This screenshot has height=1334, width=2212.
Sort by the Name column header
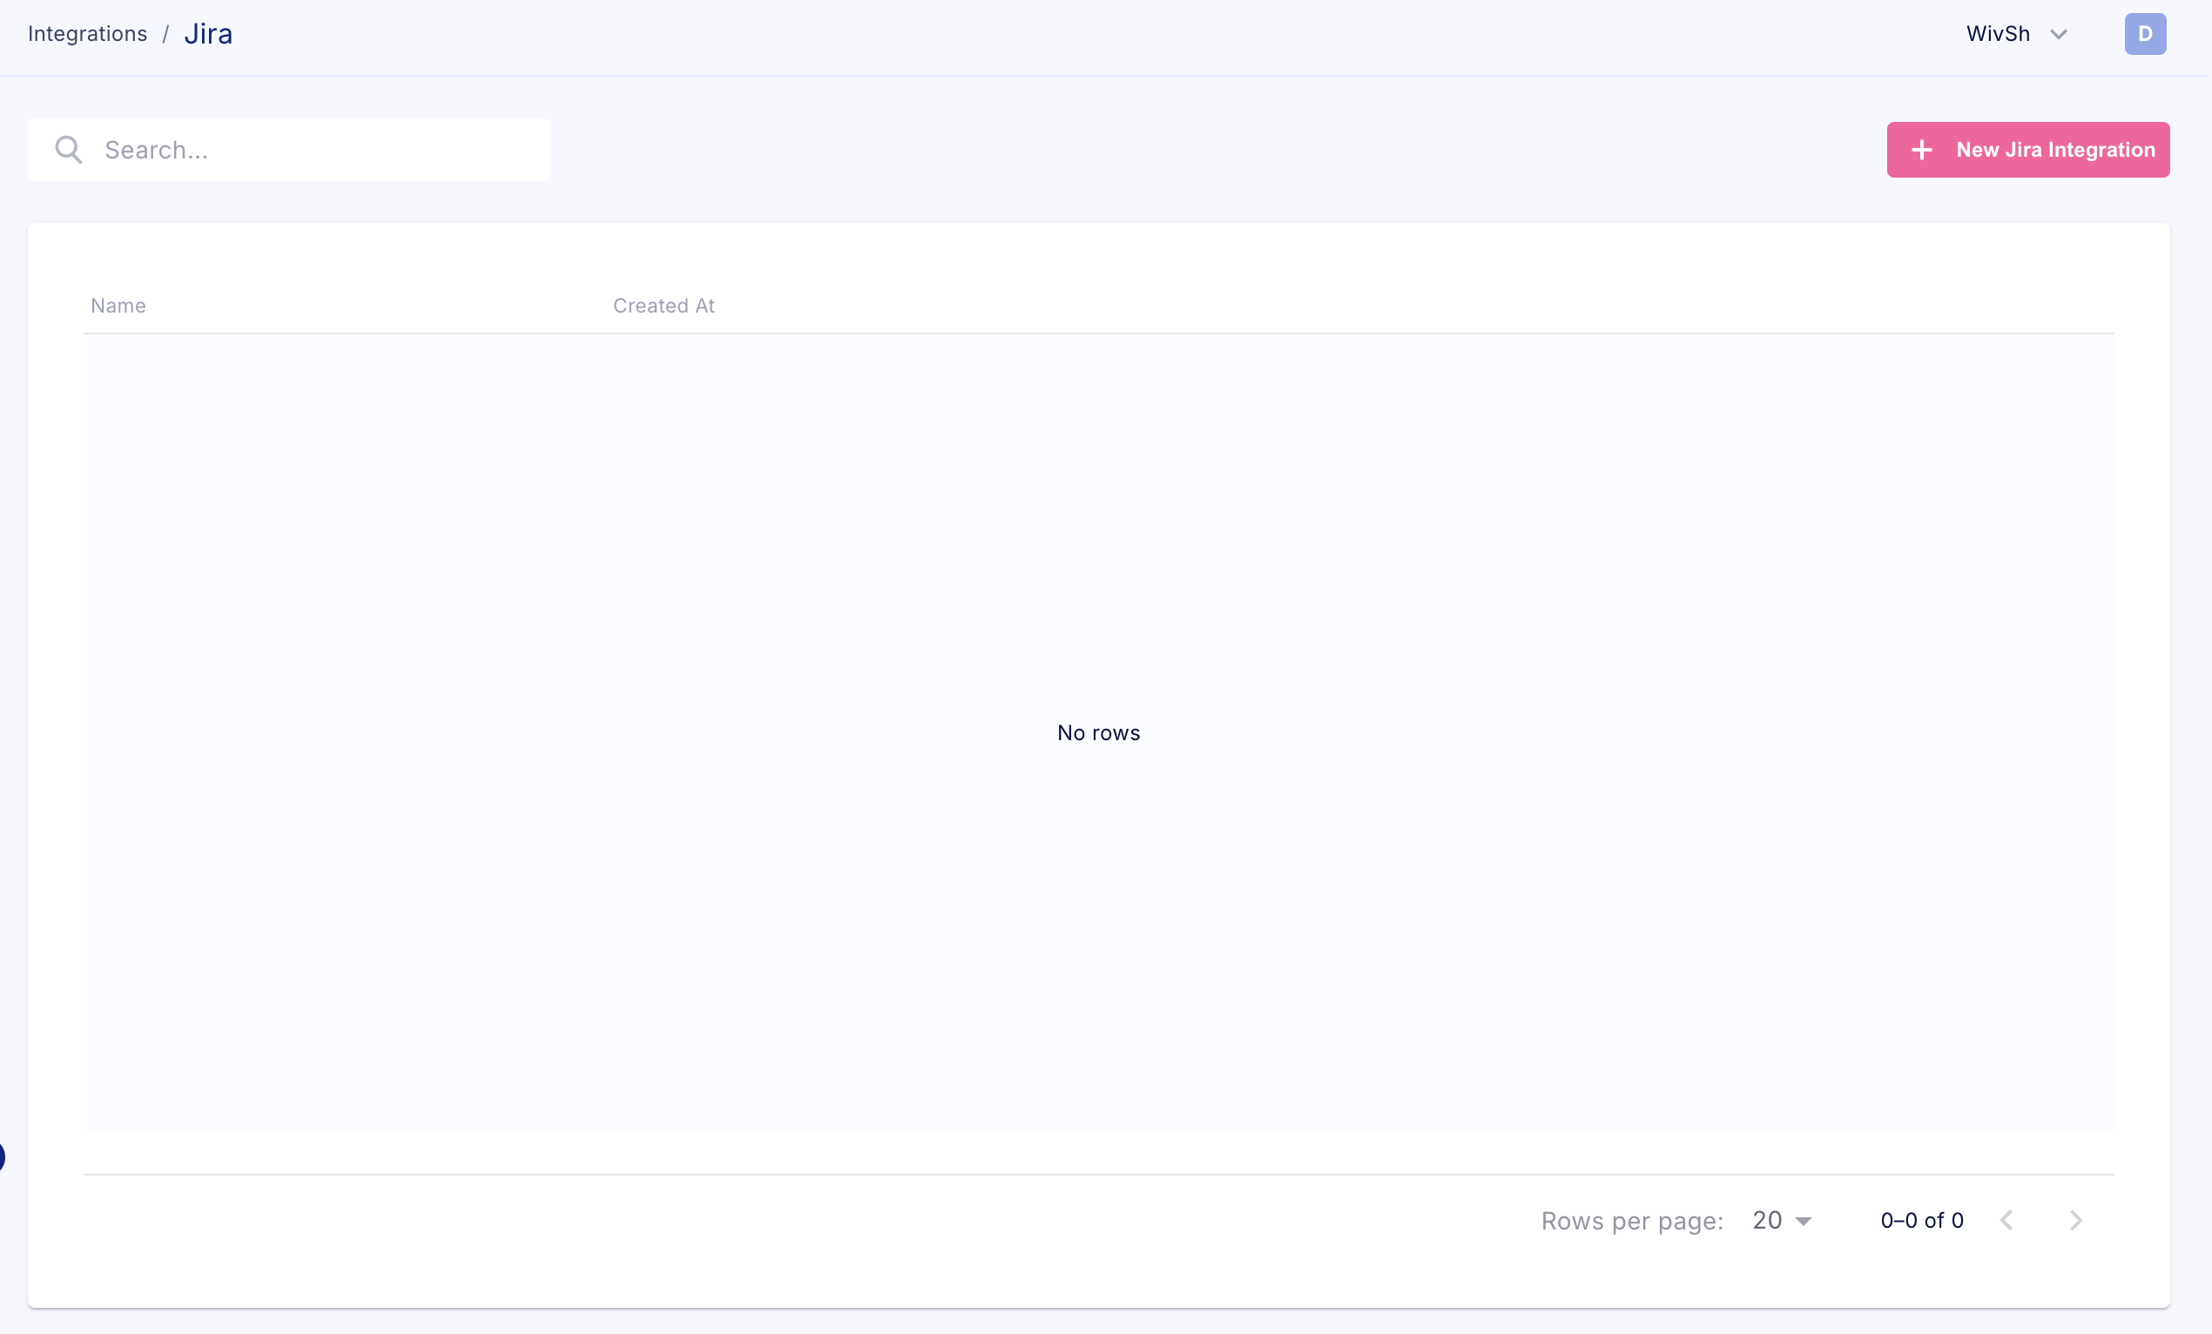118,306
